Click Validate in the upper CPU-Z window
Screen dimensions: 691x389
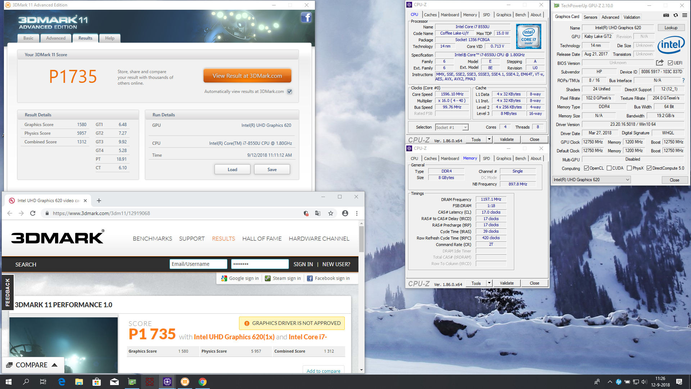(x=507, y=139)
